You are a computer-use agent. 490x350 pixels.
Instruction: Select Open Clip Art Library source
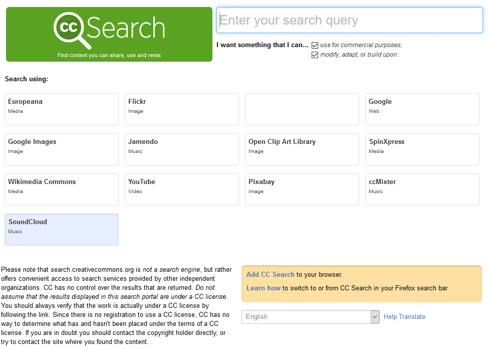(302, 149)
